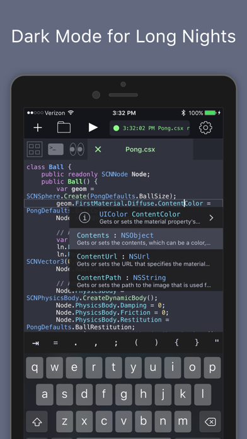Tap the x key on keyboard

pos(84,421)
